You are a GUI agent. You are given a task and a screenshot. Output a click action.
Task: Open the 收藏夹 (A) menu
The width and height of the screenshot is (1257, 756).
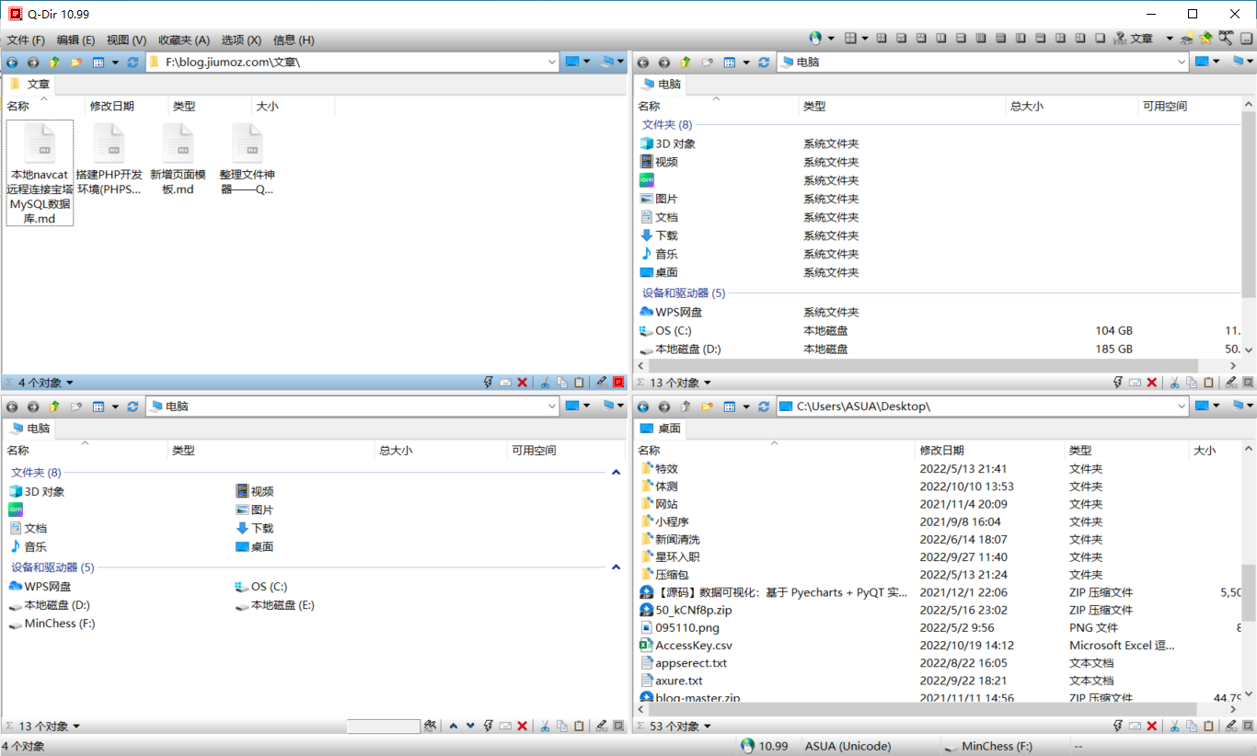pos(184,40)
